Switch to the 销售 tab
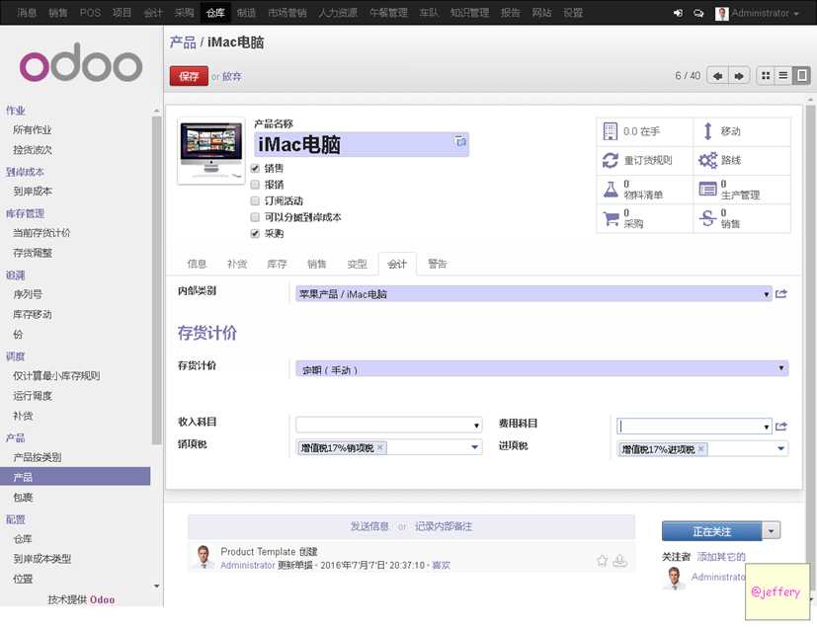Viewport: 817px width, 627px height. coord(316,264)
